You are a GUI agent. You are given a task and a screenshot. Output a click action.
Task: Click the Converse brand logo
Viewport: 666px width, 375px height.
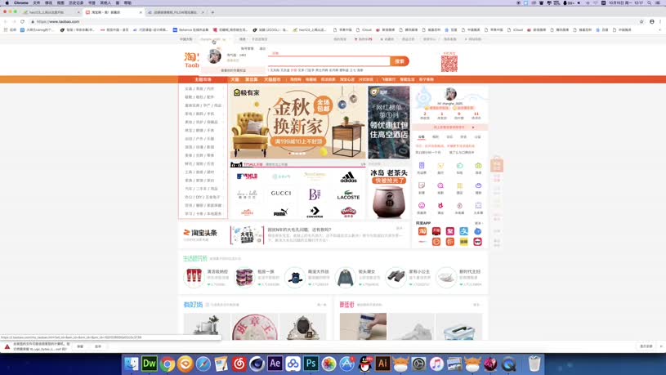pos(315,212)
